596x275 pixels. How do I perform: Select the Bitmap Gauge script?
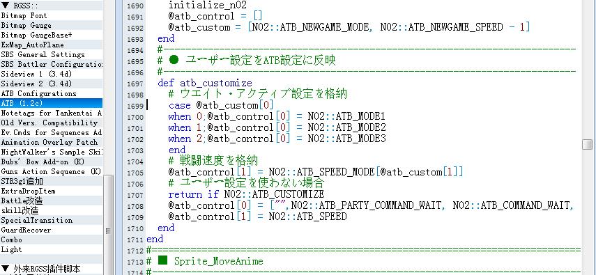pyautogui.click(x=52, y=26)
